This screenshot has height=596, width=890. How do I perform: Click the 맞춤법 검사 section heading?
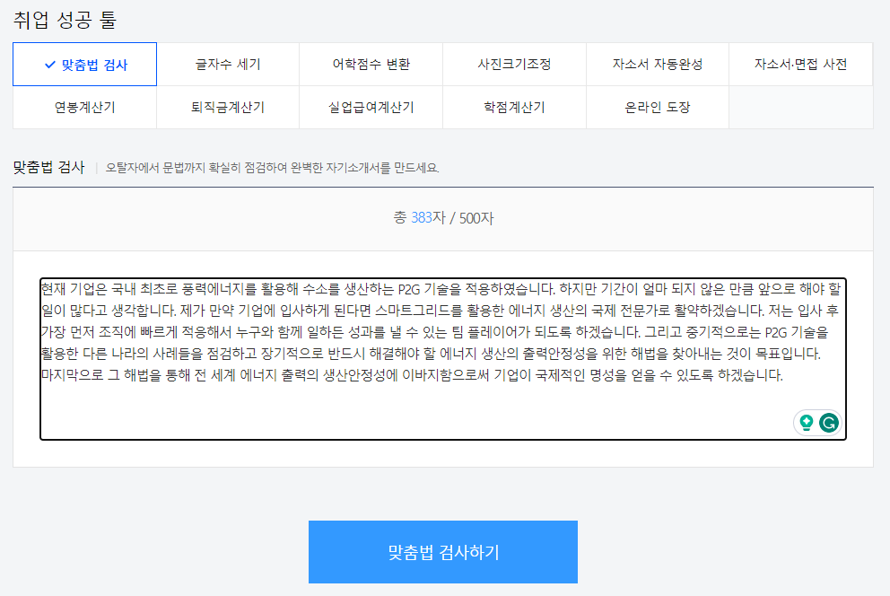(49, 165)
